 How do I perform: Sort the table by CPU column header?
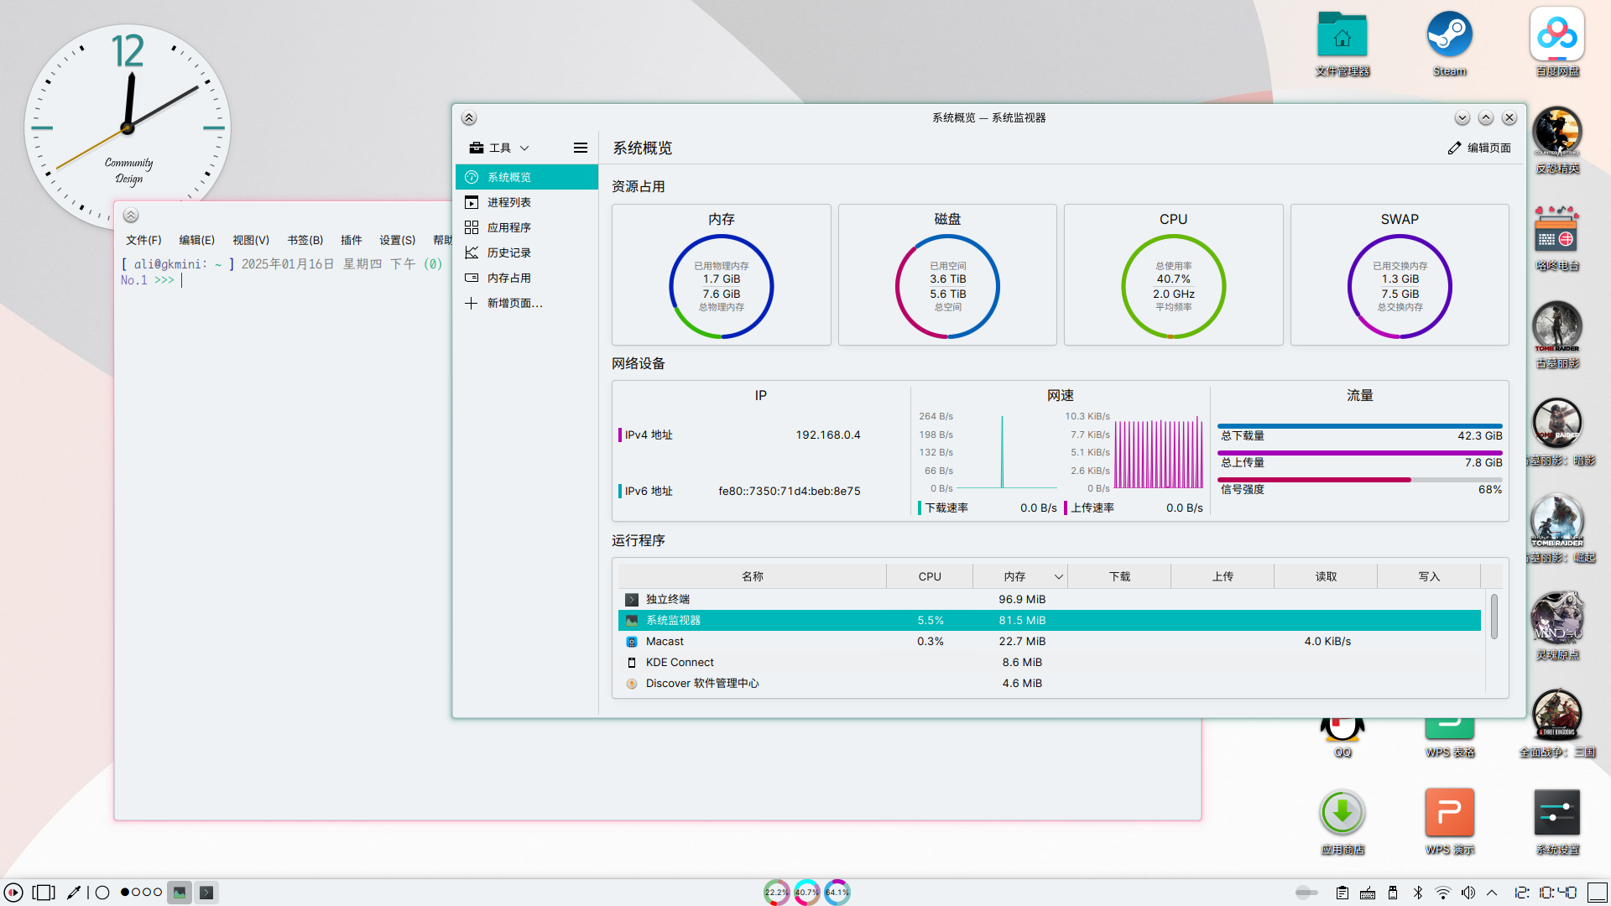930,576
